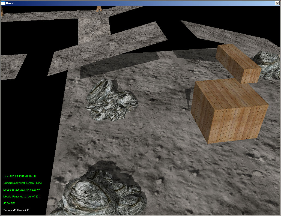Click the narrow corridor floor at top
The height and width of the screenshot is (216, 281).
click(x=93, y=30)
